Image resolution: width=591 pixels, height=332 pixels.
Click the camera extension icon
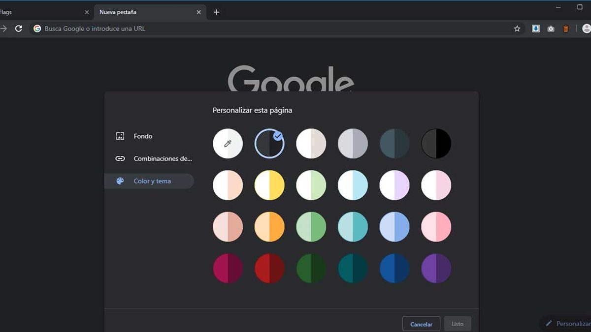click(x=551, y=29)
